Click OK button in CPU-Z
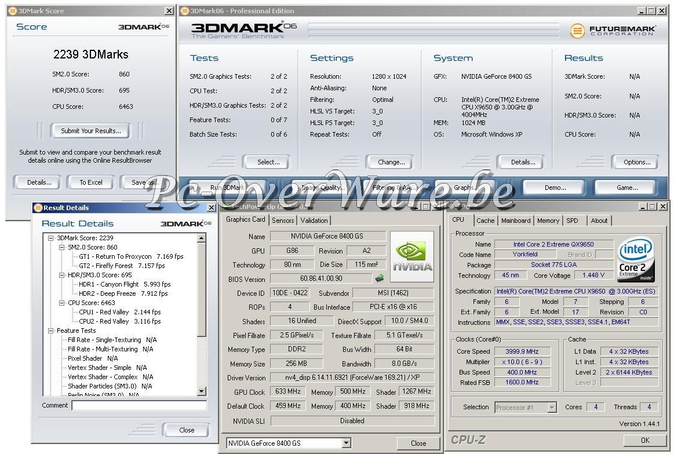 (x=645, y=440)
